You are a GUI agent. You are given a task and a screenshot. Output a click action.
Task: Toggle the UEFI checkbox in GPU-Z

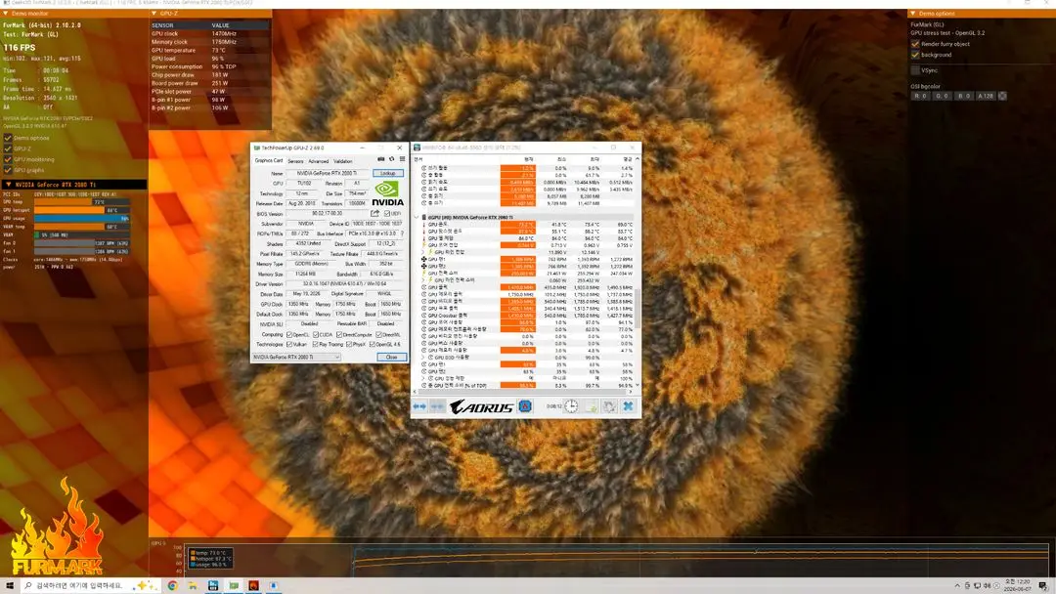386,213
